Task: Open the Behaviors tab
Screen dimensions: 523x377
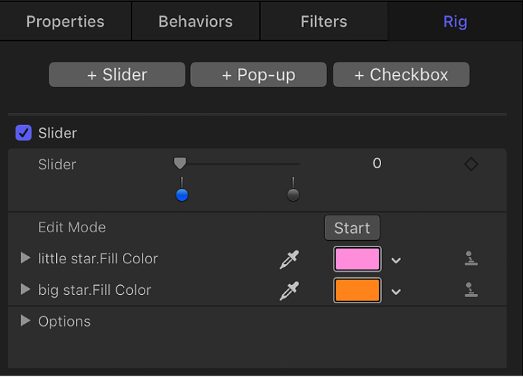Action: click(196, 21)
